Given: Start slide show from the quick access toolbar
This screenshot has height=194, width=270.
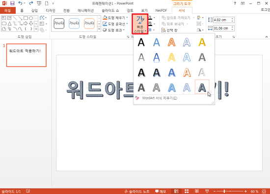Looking at the screenshot, I should tap(39, 3).
